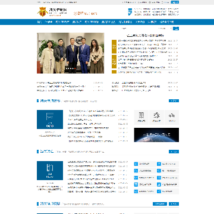Select the second gold vertical news tab
This screenshot has height=214, width=214.
(x=114, y=61)
